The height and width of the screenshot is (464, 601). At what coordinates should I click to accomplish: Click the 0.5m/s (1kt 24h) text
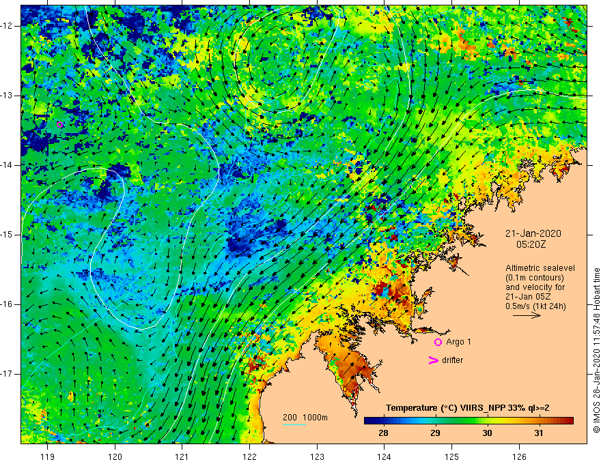[x=535, y=306]
